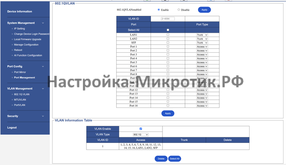Viewport: 286px width, 165px height.
Task: Open the VLAN Type 802.1Q dropdown
Action: tap(140, 135)
